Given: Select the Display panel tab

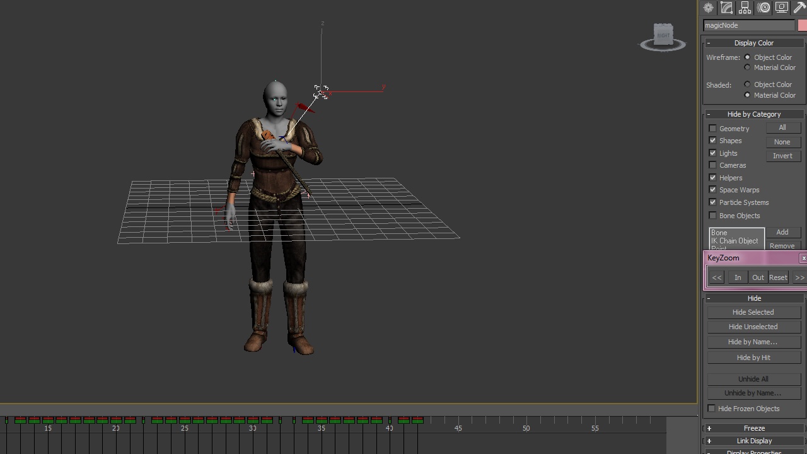Looking at the screenshot, I should [x=782, y=8].
